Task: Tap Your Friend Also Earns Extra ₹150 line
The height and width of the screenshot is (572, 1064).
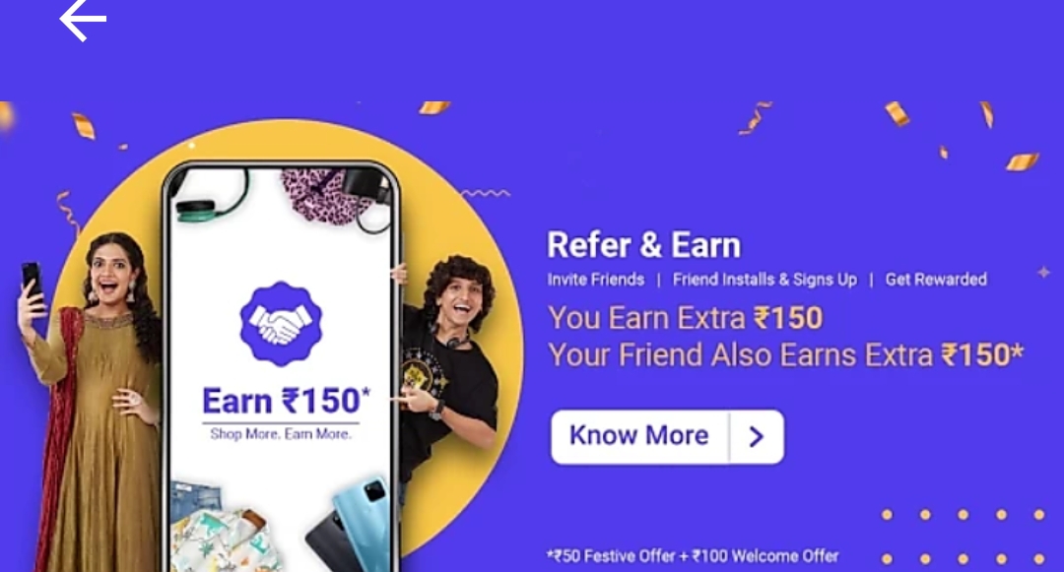Action: 785,355
